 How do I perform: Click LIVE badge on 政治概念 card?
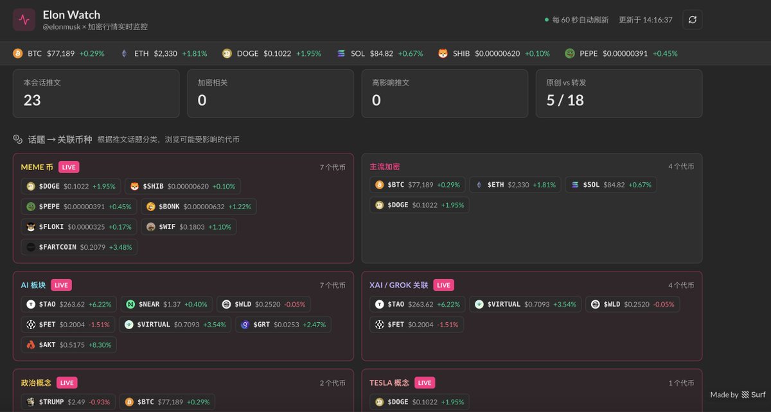(67, 382)
